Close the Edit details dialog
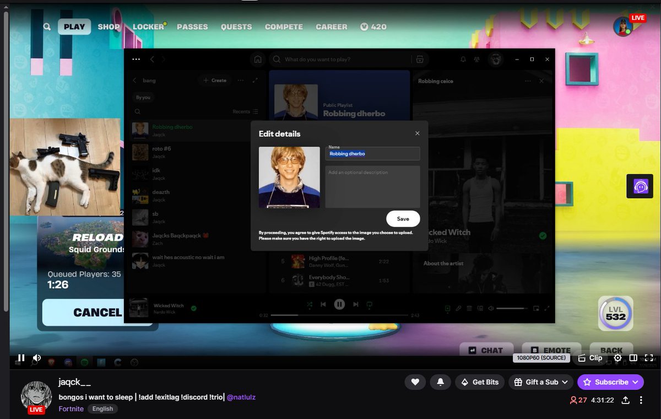Screen dimensions: 661x419 point(418,133)
